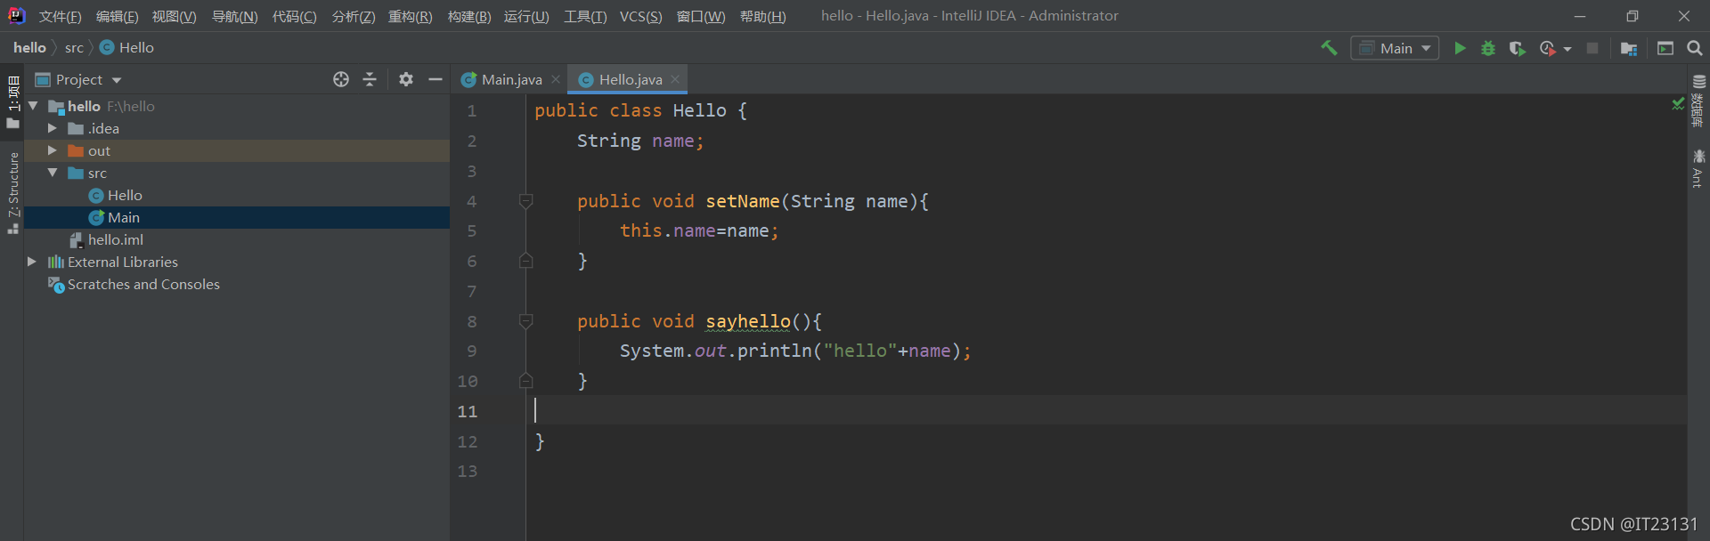Open the 文件(F) menu
This screenshot has height=541, width=1710.
(x=60, y=16)
